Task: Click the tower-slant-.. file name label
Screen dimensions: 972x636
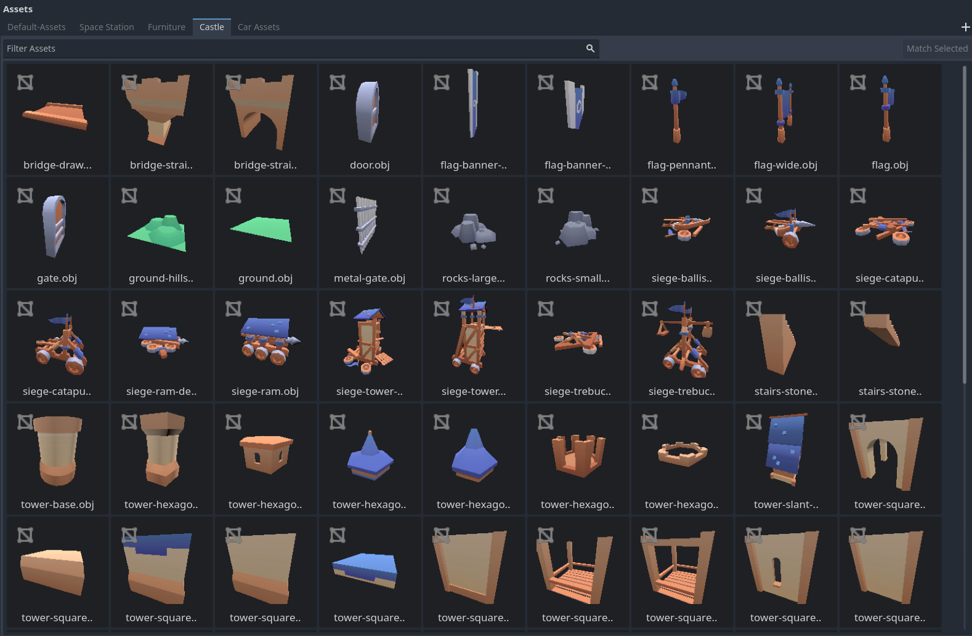Action: tap(786, 504)
